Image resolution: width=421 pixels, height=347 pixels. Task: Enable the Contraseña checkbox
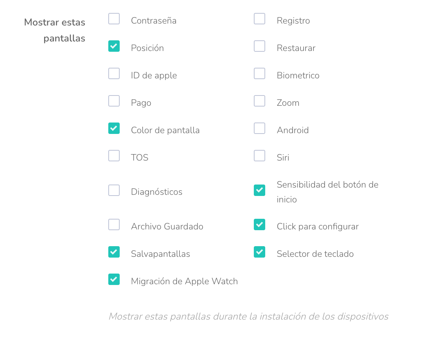coord(114,19)
